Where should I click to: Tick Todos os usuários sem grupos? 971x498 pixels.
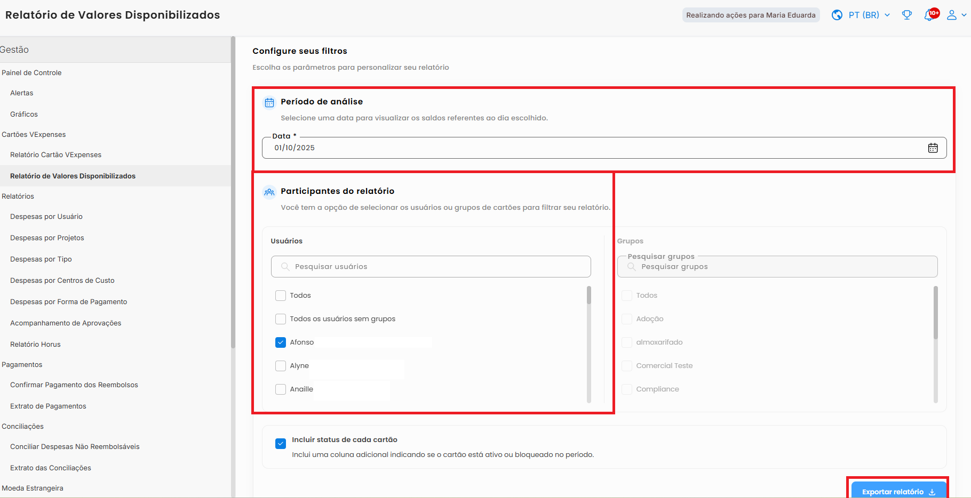[x=281, y=319]
